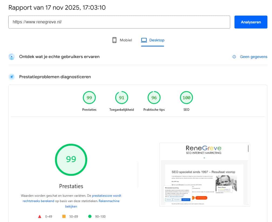The width and height of the screenshot is (272, 222).
Task: Open the Geen gegevens link
Action: point(253,57)
